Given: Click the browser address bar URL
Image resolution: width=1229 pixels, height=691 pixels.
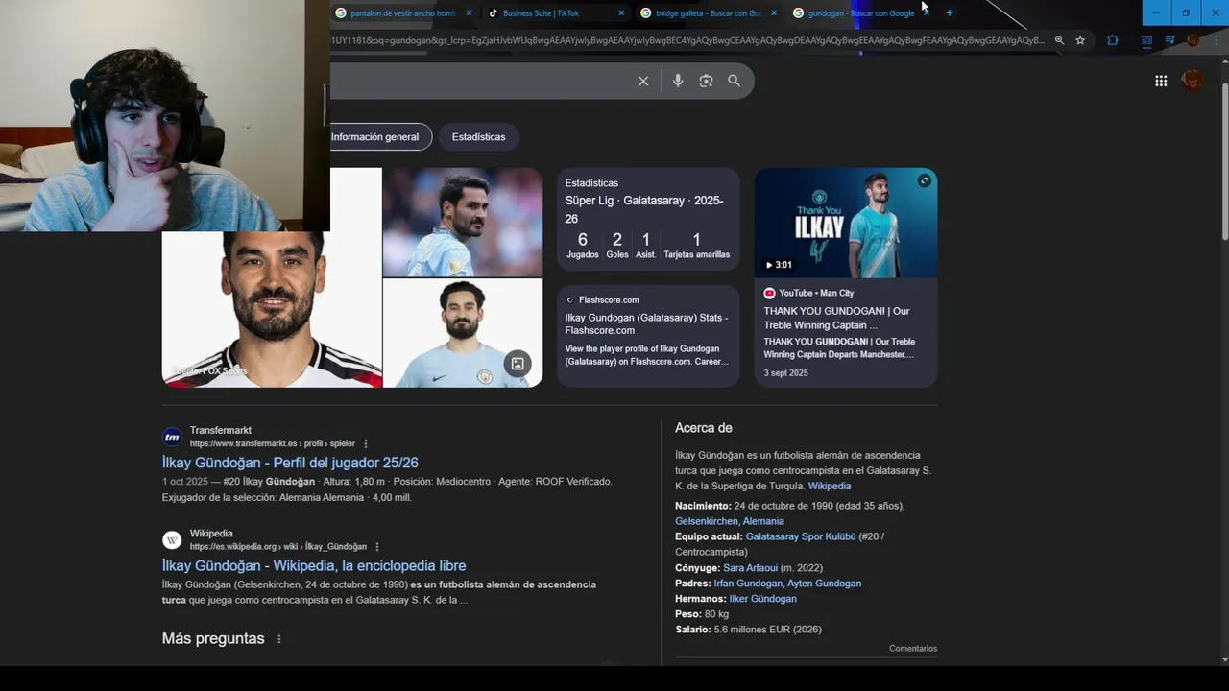Looking at the screenshot, I should [687, 40].
